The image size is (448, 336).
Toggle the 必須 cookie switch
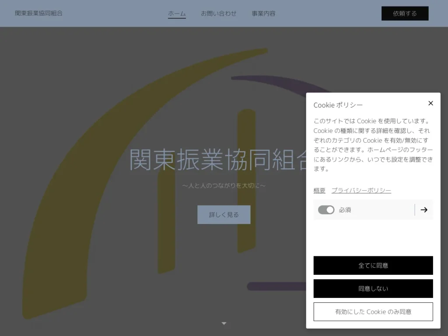(326, 210)
